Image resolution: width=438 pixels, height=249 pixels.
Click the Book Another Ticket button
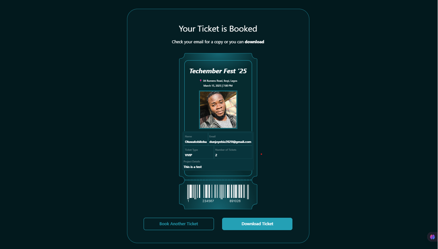click(179, 224)
